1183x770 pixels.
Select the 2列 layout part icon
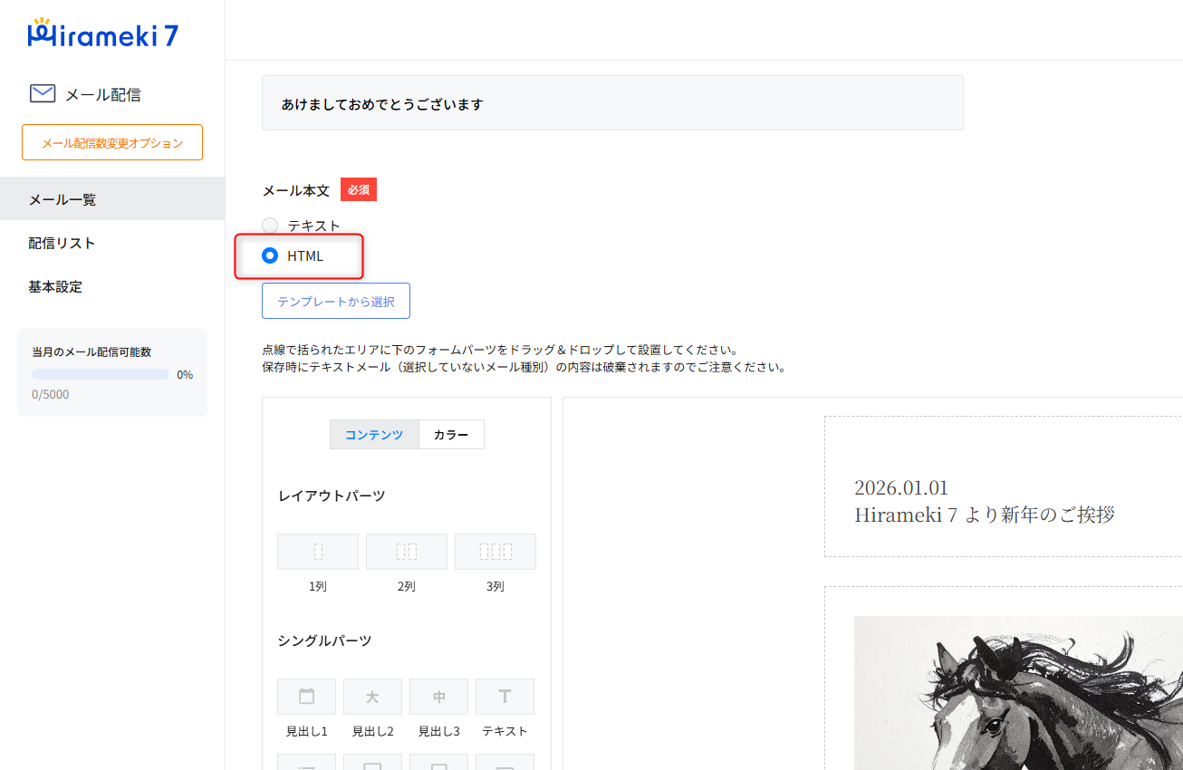pyautogui.click(x=406, y=551)
